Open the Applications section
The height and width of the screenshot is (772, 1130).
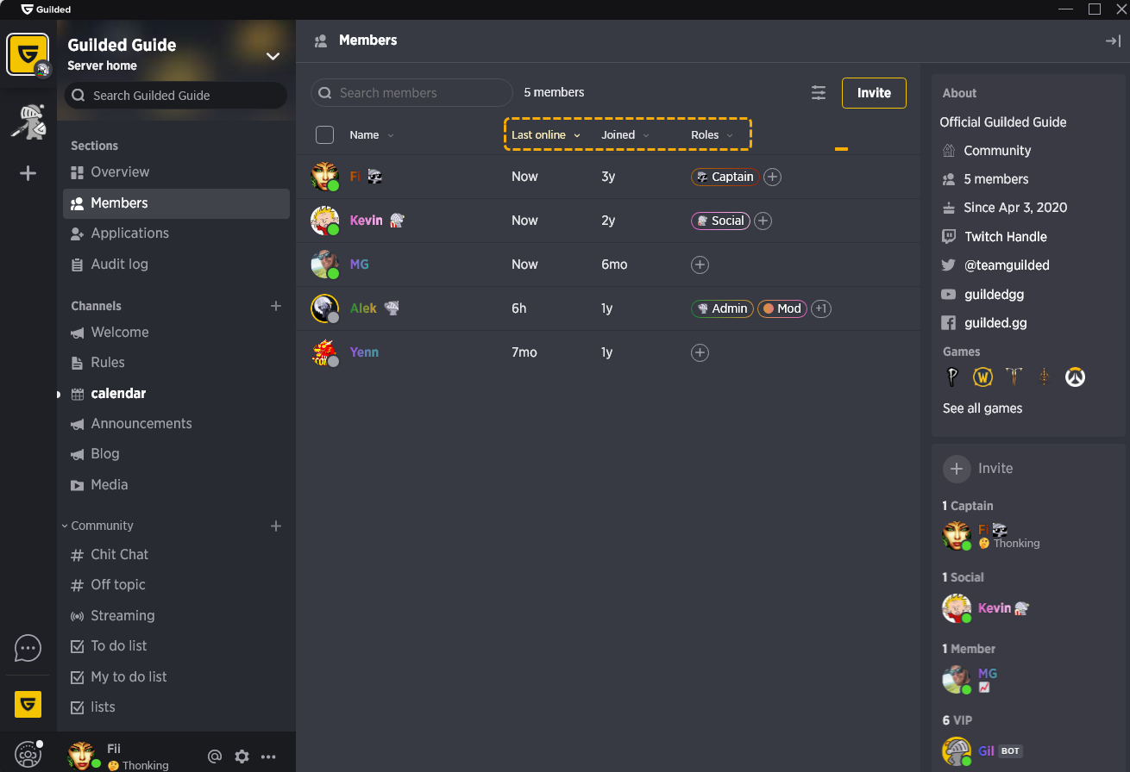[x=176, y=233]
